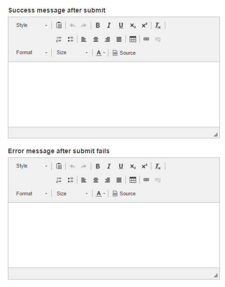
Task: Center align text in the success message editor
Action: pyautogui.click(x=96, y=39)
